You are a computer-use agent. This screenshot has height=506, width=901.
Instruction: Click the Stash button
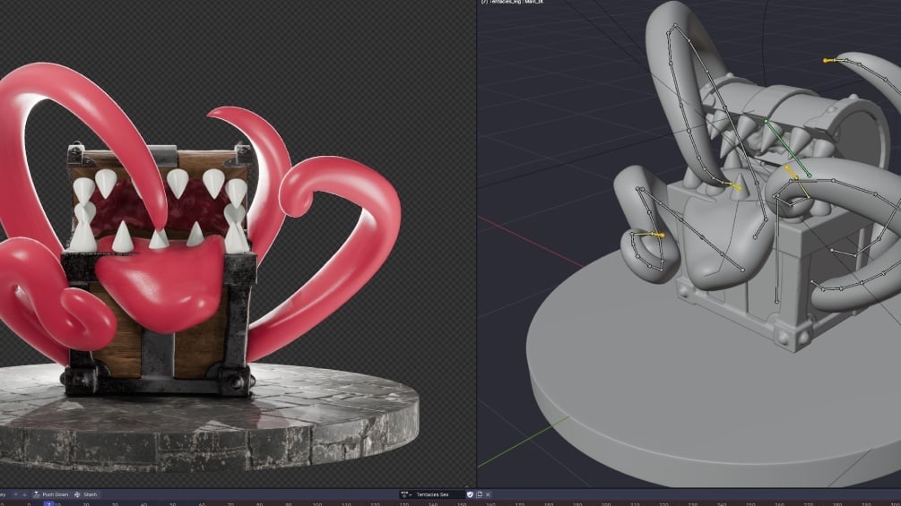[86, 494]
